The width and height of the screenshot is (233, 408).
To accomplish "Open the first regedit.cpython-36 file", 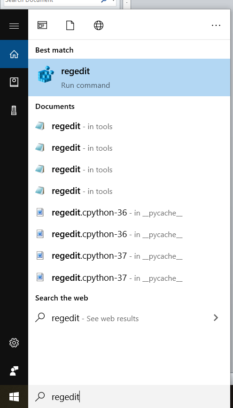I will point(129,213).
